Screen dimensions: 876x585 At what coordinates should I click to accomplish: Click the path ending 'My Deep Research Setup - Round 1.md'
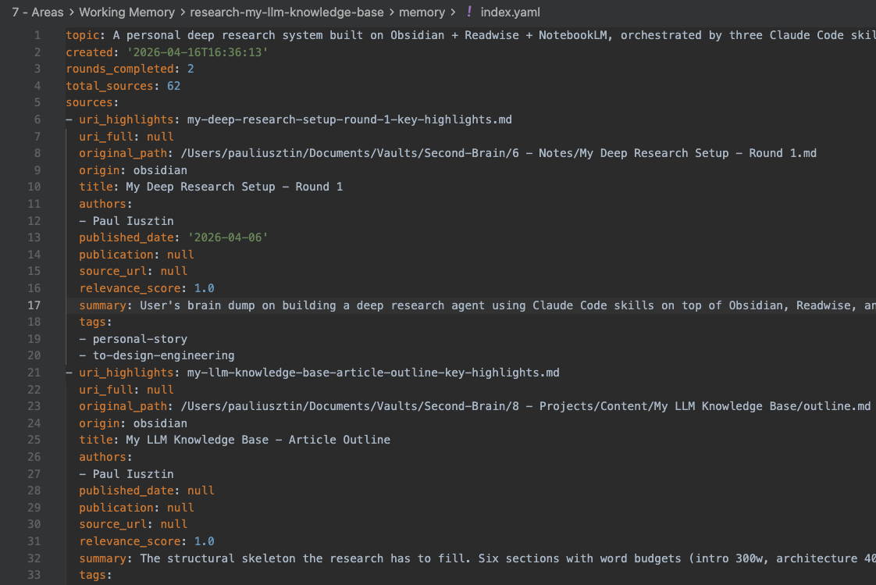[x=498, y=153]
